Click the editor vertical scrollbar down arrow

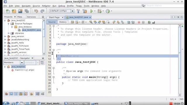[180, 95]
